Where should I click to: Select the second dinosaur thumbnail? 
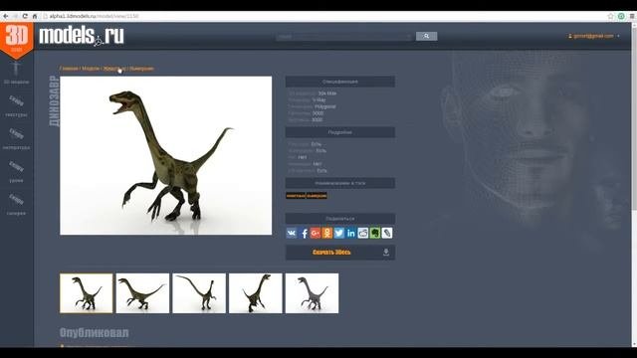[142, 293]
